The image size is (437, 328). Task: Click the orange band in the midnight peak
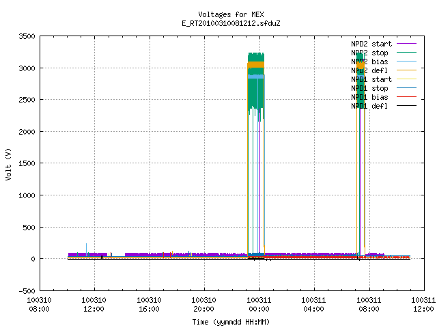[256, 65]
